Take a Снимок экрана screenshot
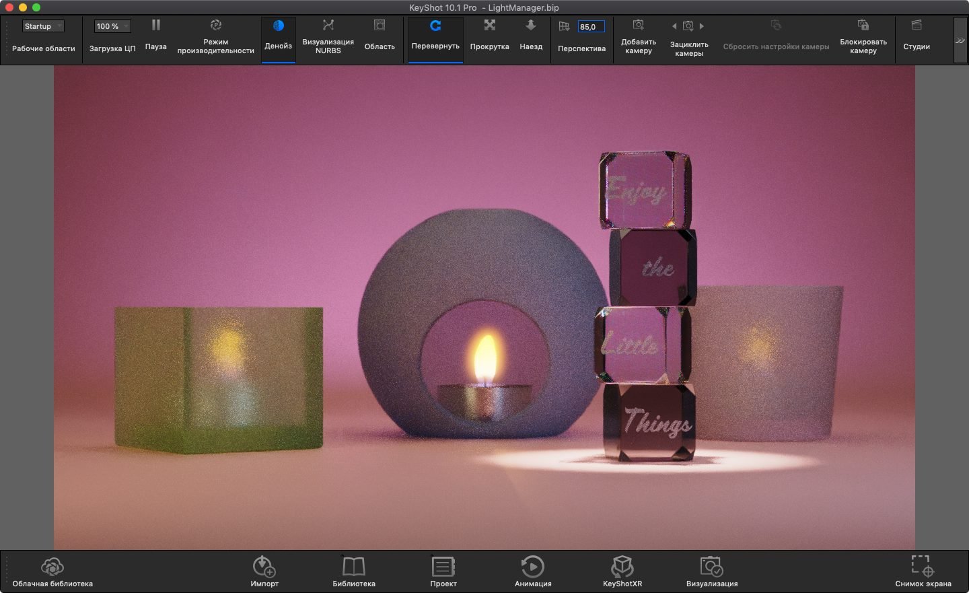The height and width of the screenshot is (593, 969). click(x=921, y=569)
